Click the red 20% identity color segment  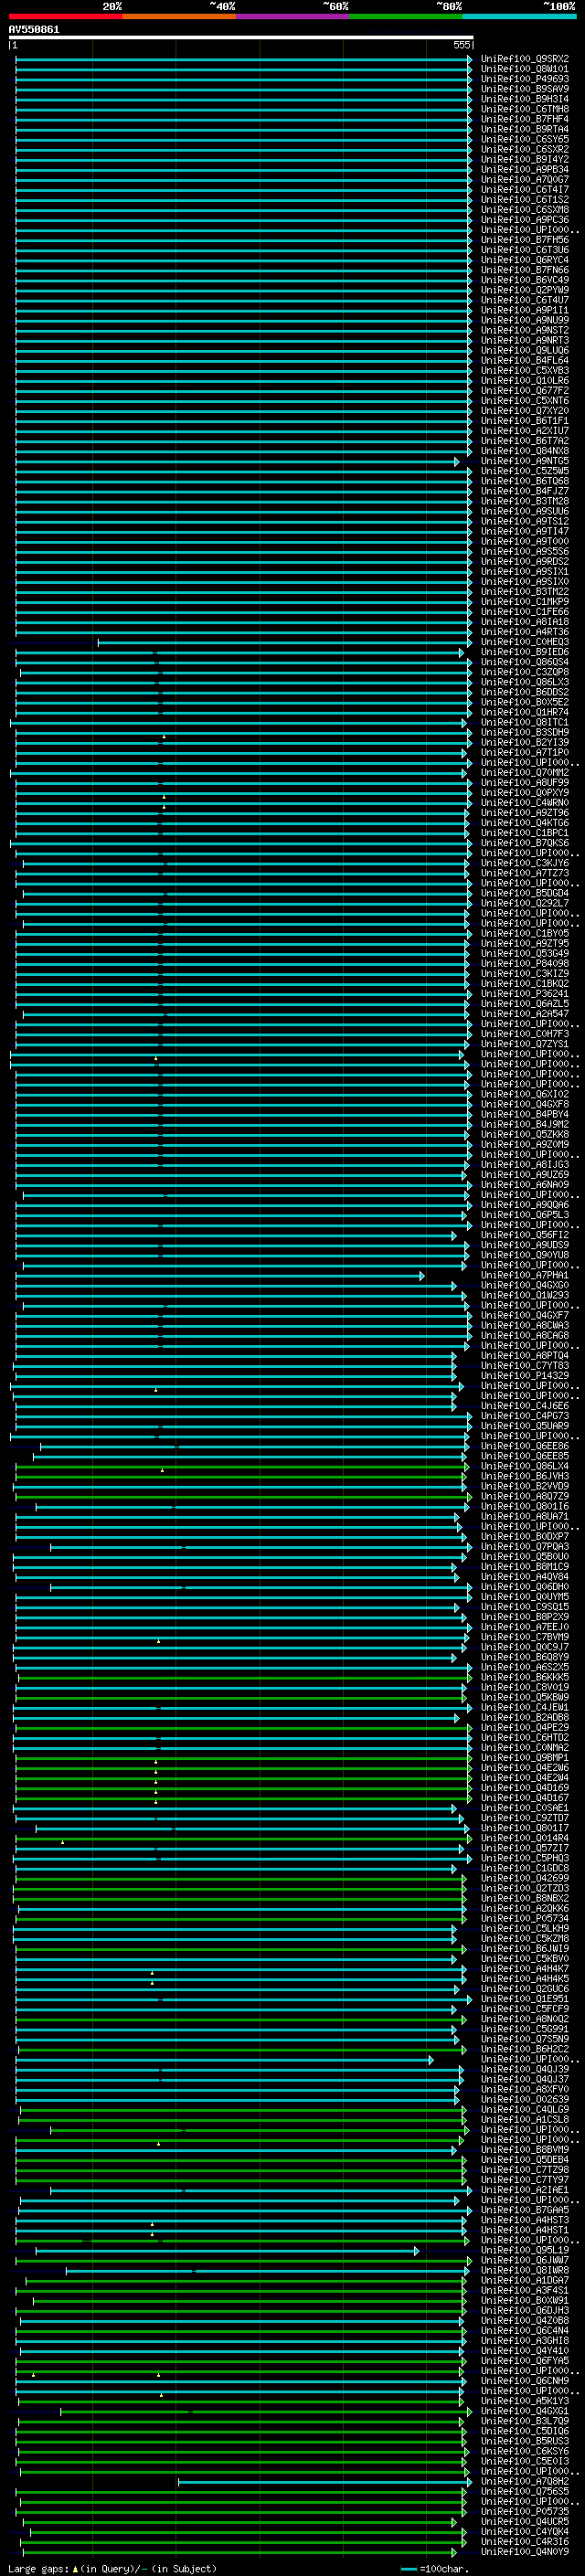click(65, 16)
